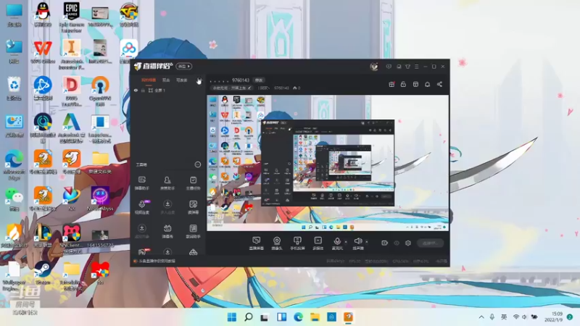Click the padlock icon in the room header
The image size is (580, 326).
tap(403, 84)
